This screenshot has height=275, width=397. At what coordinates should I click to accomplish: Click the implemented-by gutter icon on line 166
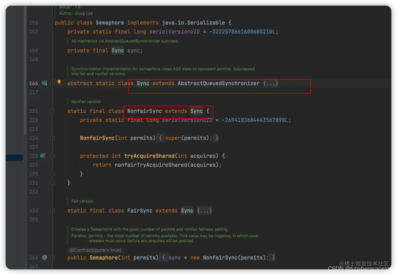coord(44,83)
